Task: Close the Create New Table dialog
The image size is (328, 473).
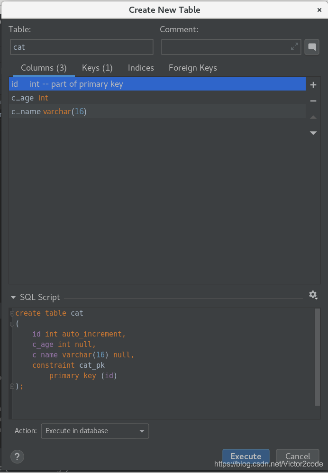Action: (x=319, y=10)
